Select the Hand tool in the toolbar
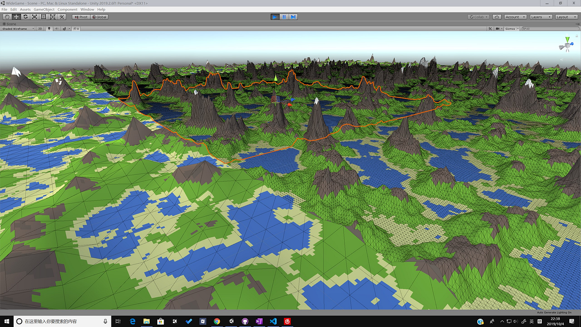Screen dimensions: 581x327 click(x=6, y=16)
